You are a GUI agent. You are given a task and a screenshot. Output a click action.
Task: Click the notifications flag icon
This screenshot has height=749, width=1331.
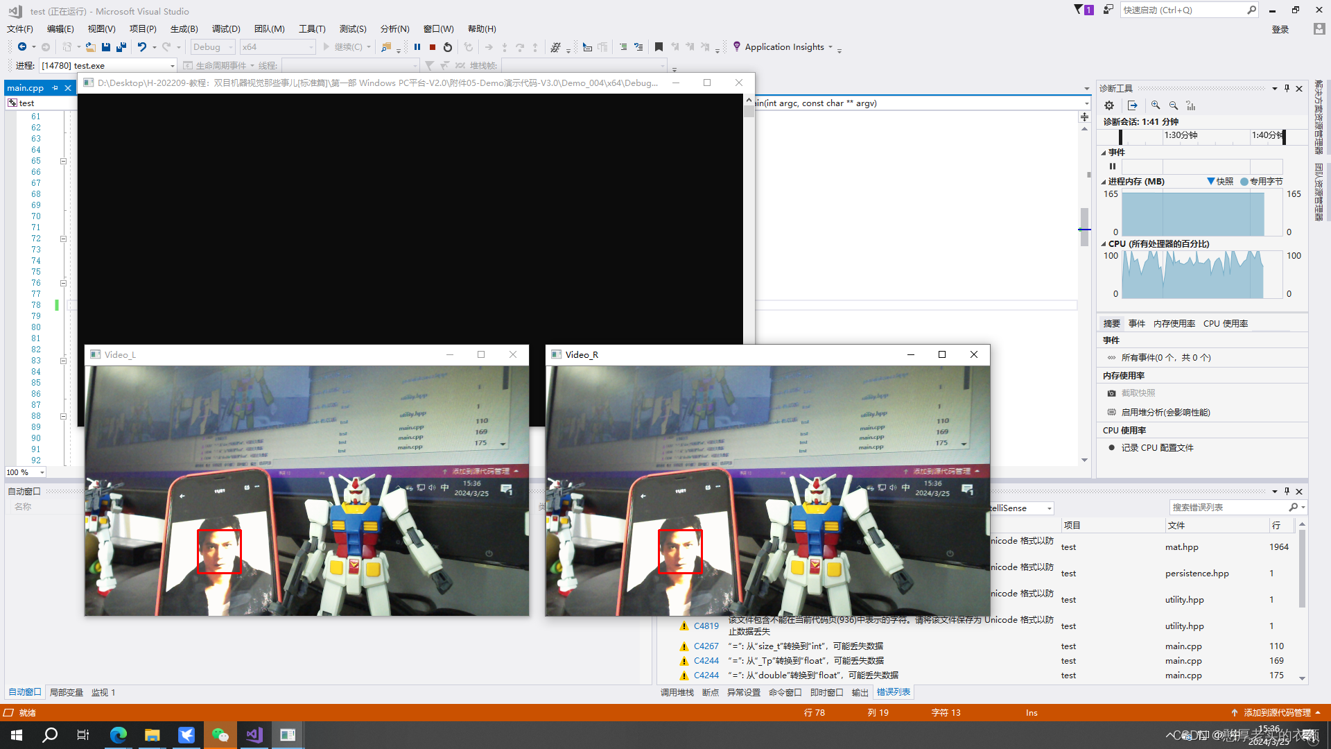[1079, 10]
